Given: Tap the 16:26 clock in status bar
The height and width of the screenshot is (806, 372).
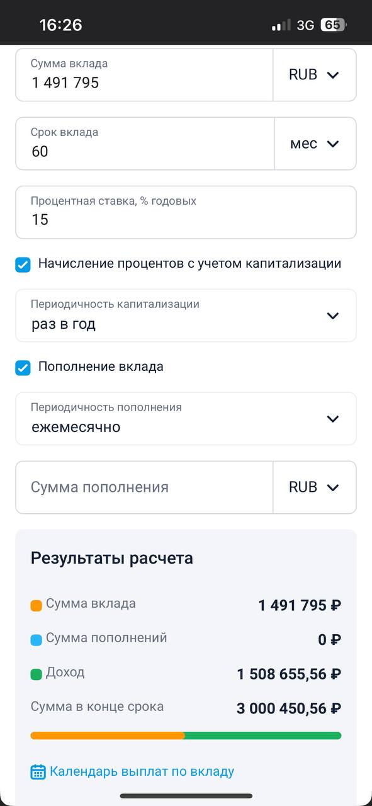Looking at the screenshot, I should click(60, 25).
